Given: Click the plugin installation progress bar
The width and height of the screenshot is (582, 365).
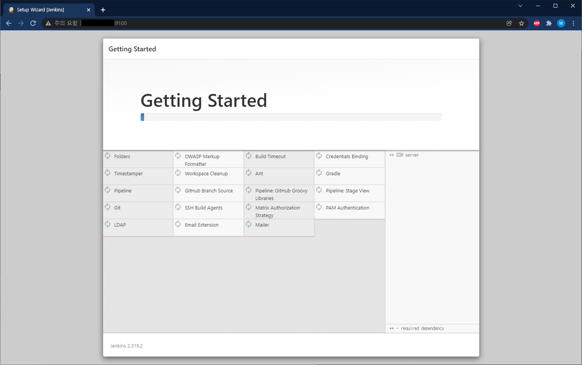Looking at the screenshot, I should click(291, 117).
